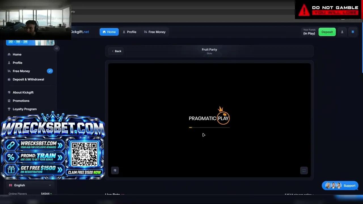The width and height of the screenshot is (363, 204).
Task: Open the Loyalty Program sidebar link
Action: click(25, 109)
